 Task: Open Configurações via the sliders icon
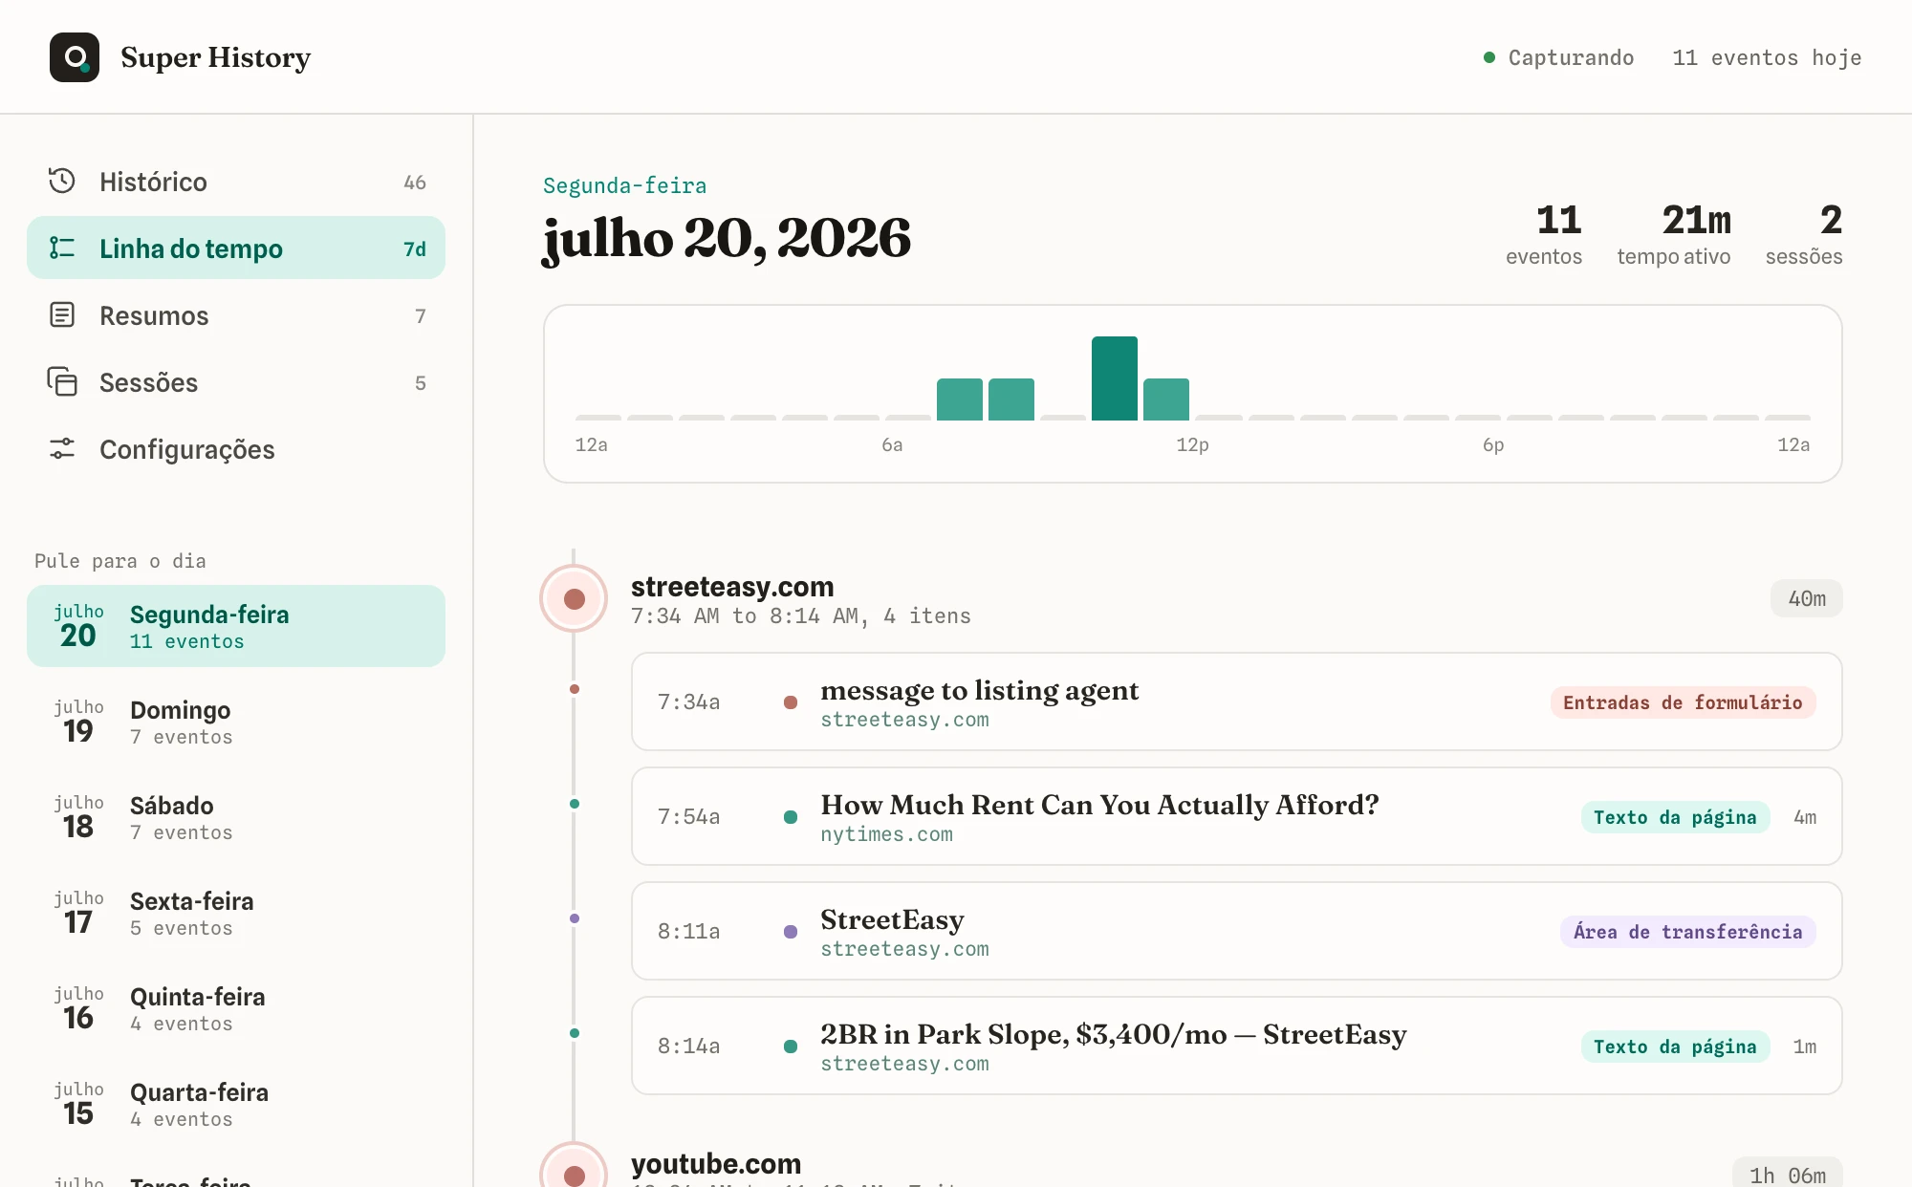[62, 448]
